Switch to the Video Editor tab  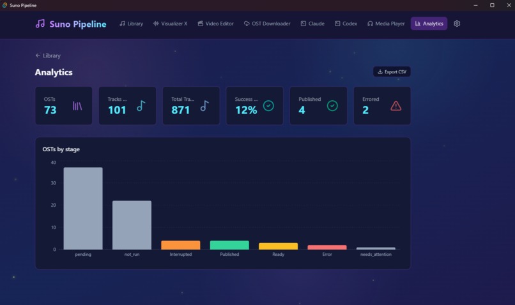tap(216, 24)
